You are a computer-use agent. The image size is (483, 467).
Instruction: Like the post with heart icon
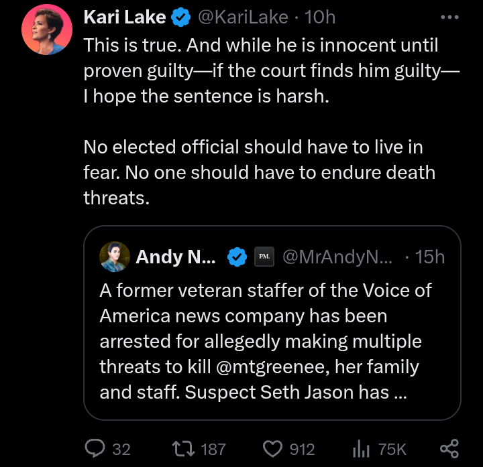point(272,448)
